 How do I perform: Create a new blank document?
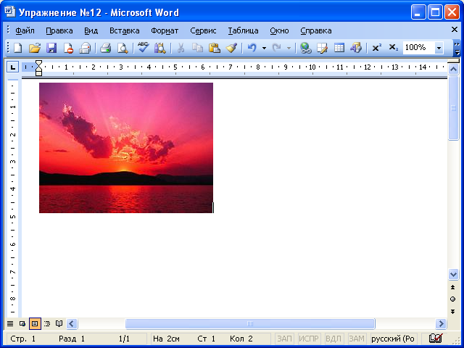[18, 48]
